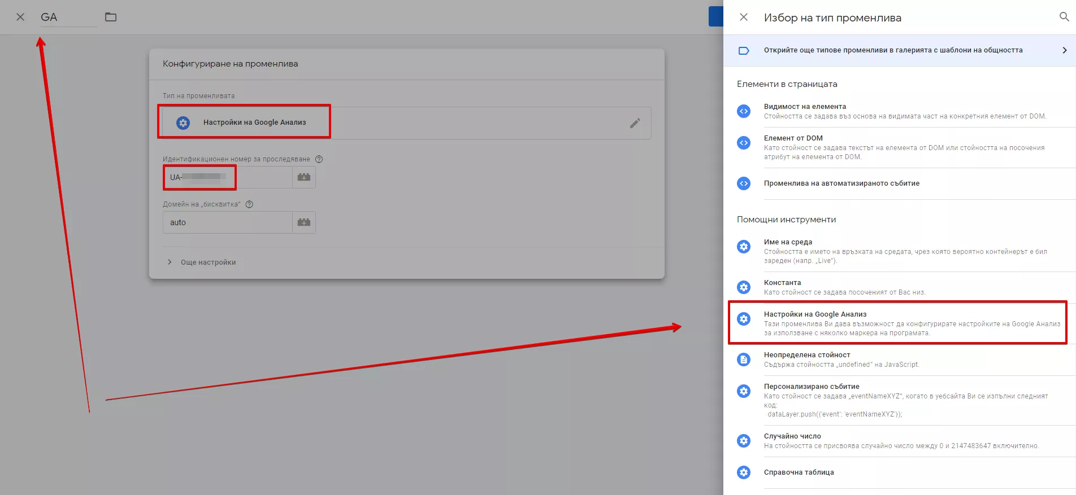Image resolution: width=1076 pixels, height=495 pixels.
Task: Click the Елемент от DOM icon
Action: [744, 143]
